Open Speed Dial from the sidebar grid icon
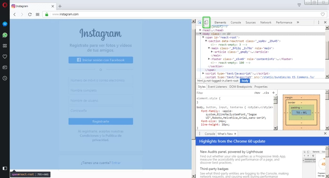 5,46
